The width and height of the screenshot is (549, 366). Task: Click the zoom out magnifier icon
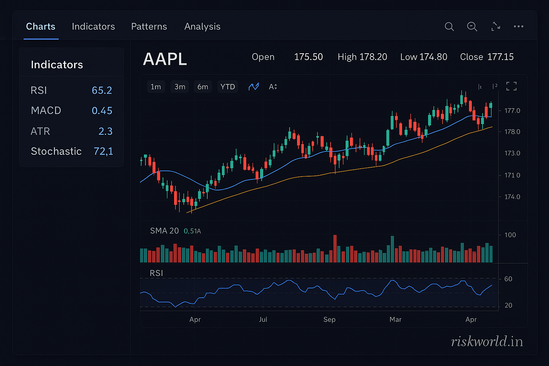click(x=472, y=26)
